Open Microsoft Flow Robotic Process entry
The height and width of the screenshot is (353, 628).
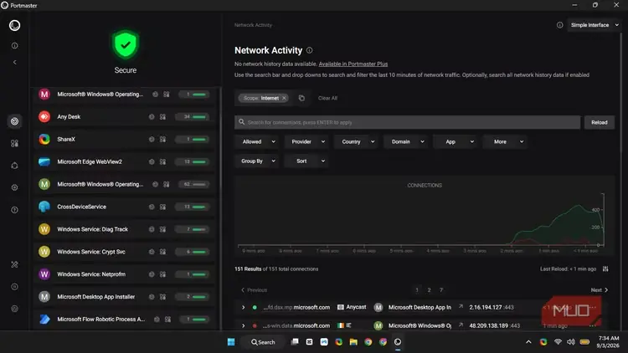(126, 319)
